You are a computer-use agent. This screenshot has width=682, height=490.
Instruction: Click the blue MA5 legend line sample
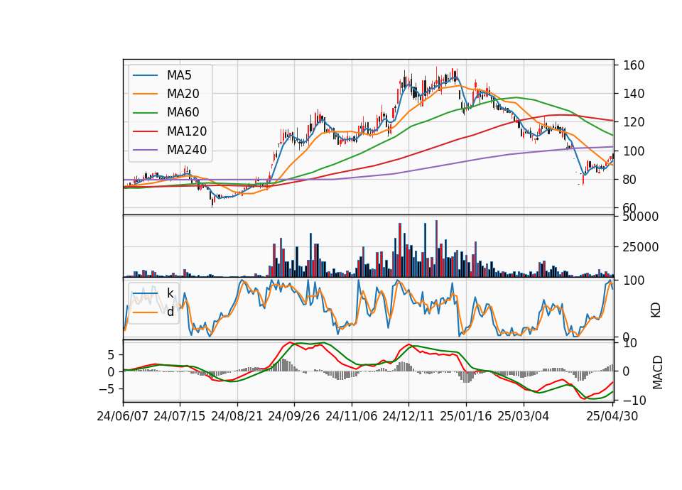pos(145,75)
